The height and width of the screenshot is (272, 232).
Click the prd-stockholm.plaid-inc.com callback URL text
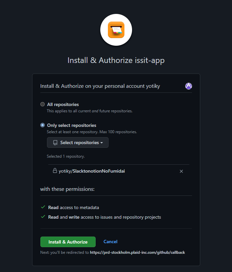click(x=137, y=252)
